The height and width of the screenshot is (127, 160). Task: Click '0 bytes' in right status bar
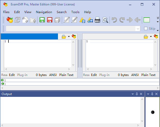point(123,75)
